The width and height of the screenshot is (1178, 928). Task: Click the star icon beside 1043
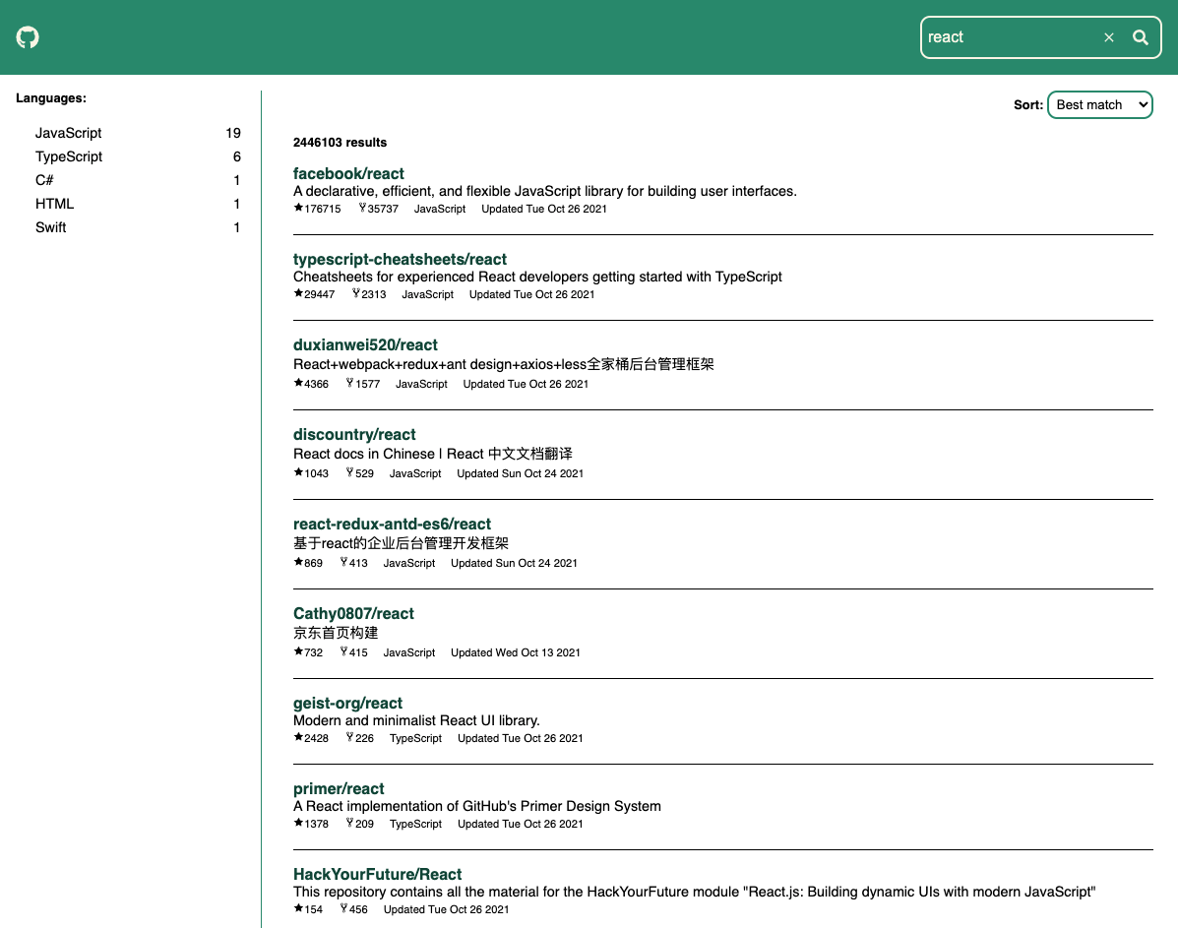pyautogui.click(x=298, y=472)
